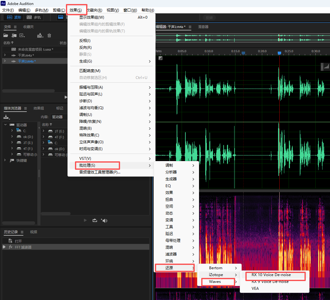Click the media browser download shortcut icon
The width and height of the screenshot is (330, 300).
coord(7,117)
